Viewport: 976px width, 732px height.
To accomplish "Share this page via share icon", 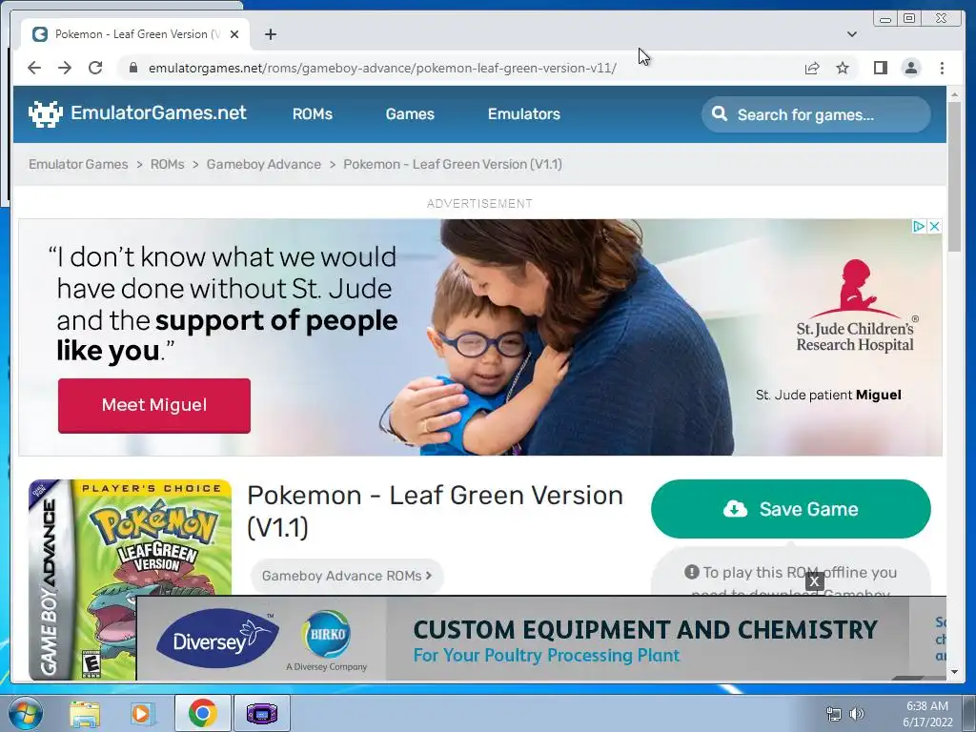I will [812, 68].
